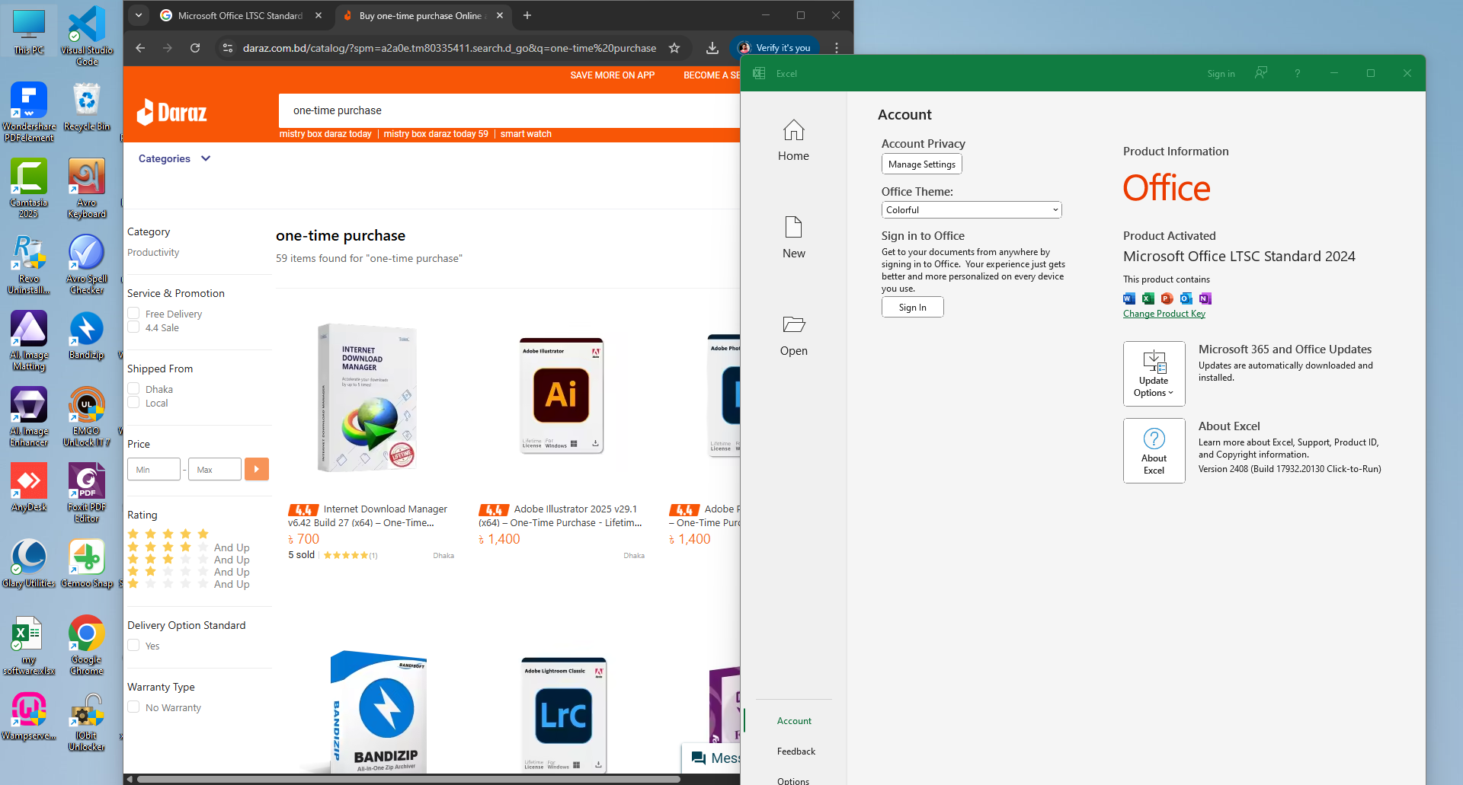Click Manage Settings button
This screenshot has height=785, width=1463.
point(922,164)
